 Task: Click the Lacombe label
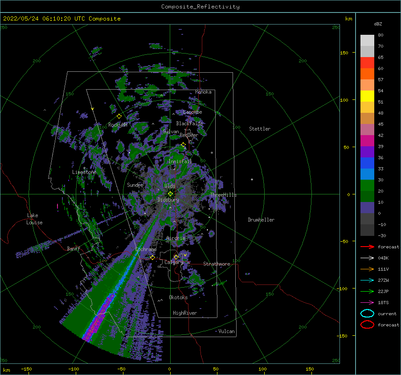(x=192, y=112)
